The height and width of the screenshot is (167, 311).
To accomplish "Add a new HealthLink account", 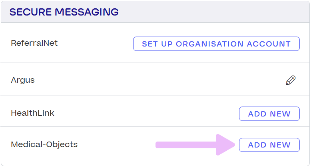I will 269,114.
